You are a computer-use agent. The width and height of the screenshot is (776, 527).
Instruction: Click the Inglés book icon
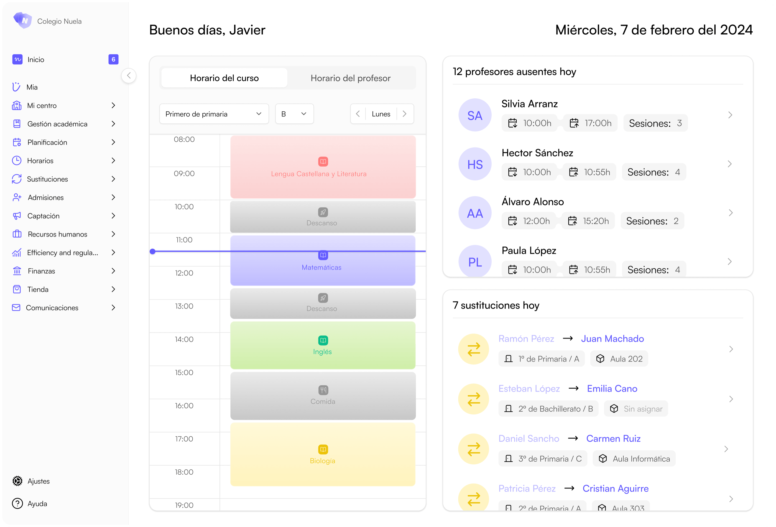coord(323,340)
